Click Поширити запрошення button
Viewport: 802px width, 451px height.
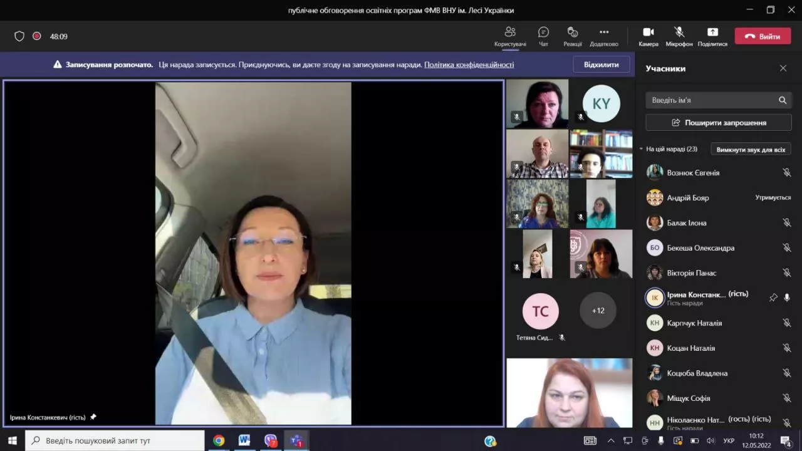tap(719, 123)
